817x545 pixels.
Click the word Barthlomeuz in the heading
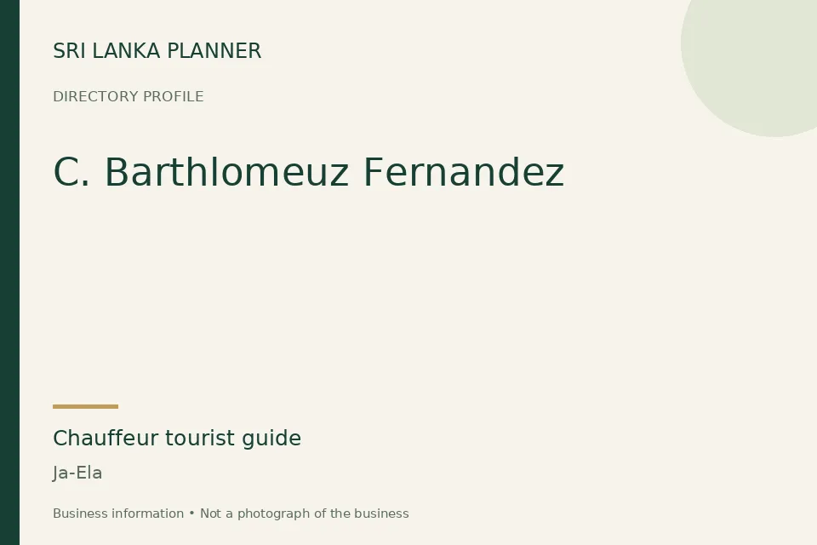[x=226, y=172]
